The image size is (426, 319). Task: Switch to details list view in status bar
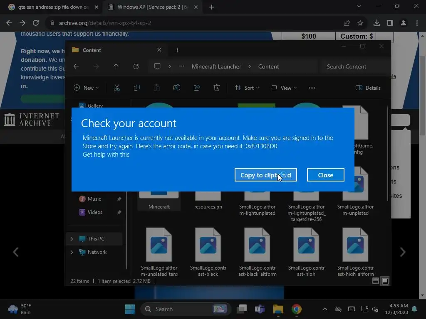tap(376, 281)
